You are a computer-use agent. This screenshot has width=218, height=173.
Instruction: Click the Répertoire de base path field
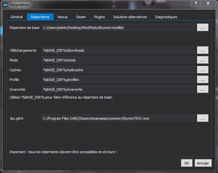[118, 28]
